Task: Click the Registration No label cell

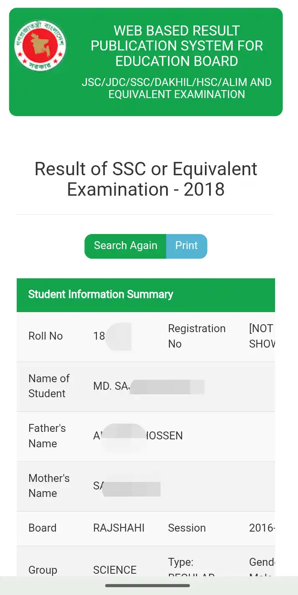Action: click(x=197, y=336)
